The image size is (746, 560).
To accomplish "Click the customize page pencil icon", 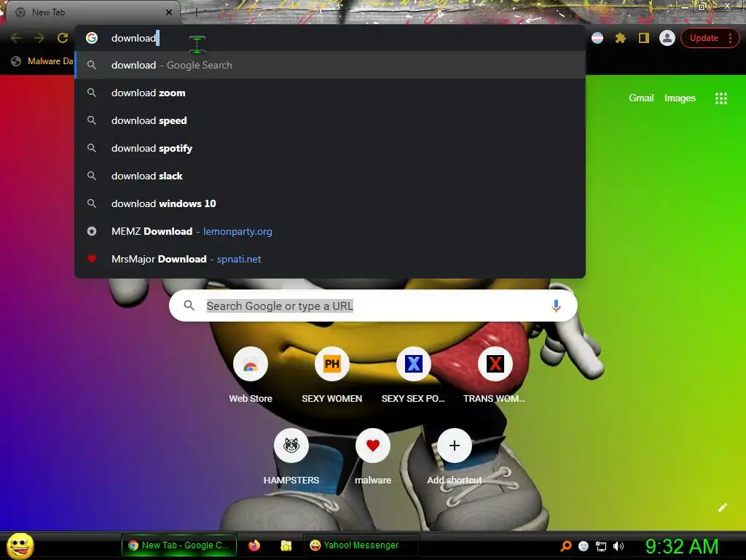I will (x=722, y=507).
